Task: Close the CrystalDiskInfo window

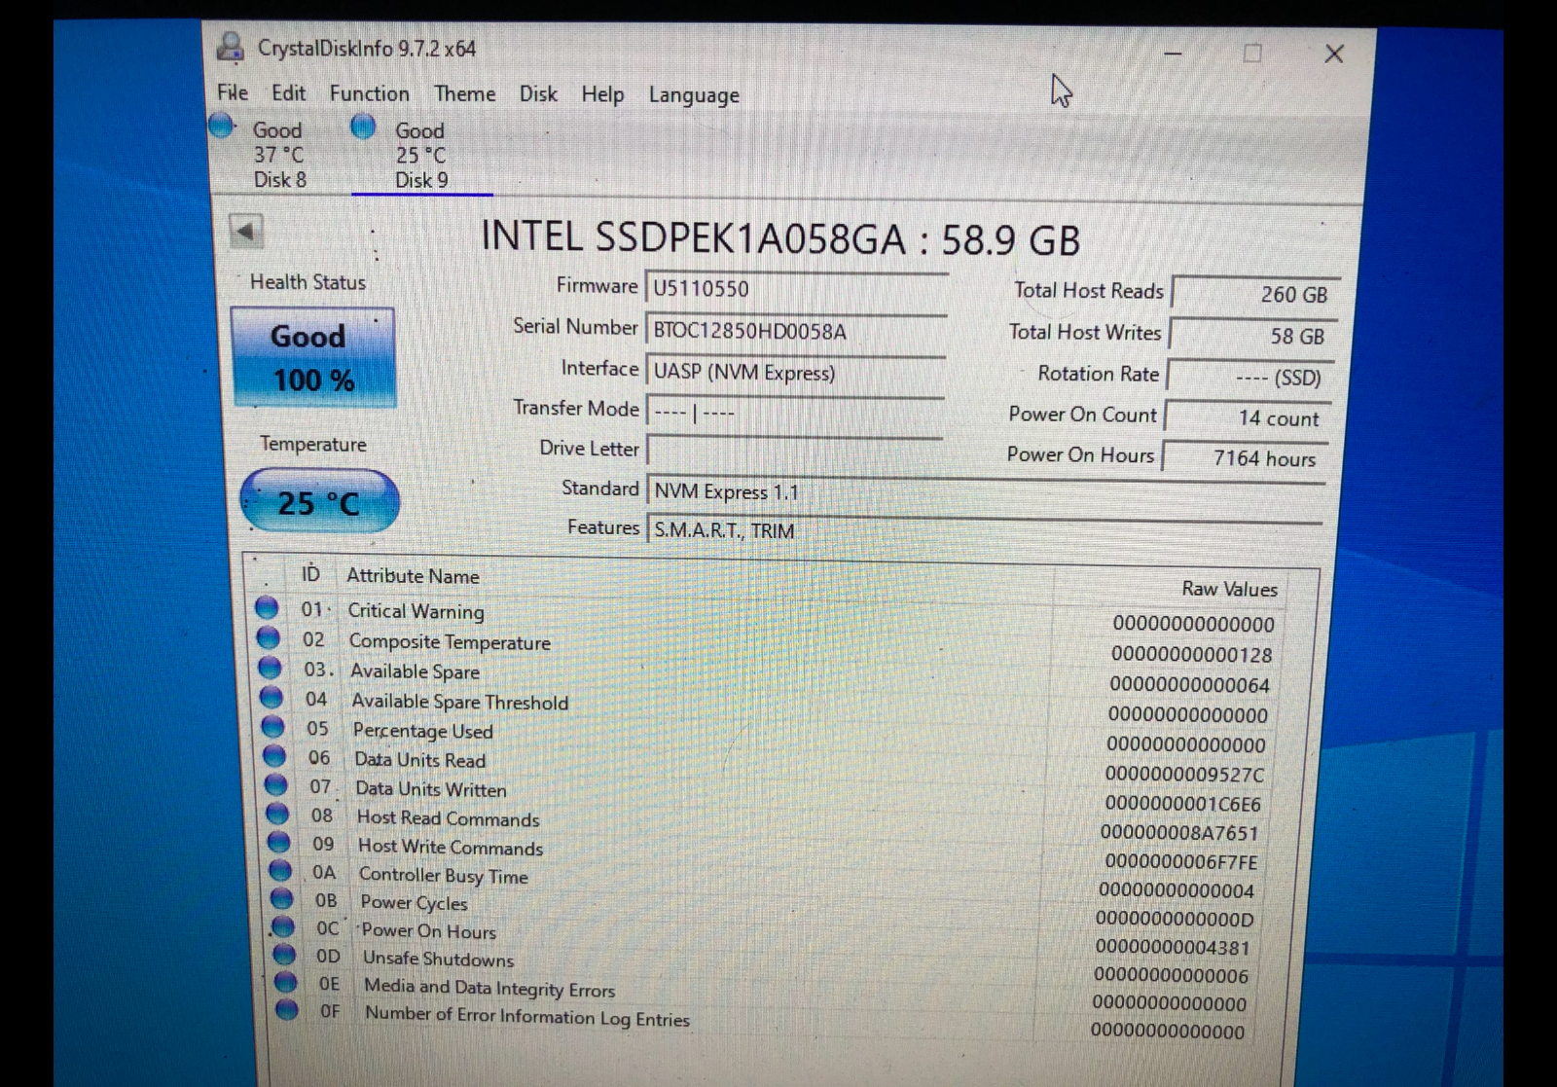Action: point(1334,54)
